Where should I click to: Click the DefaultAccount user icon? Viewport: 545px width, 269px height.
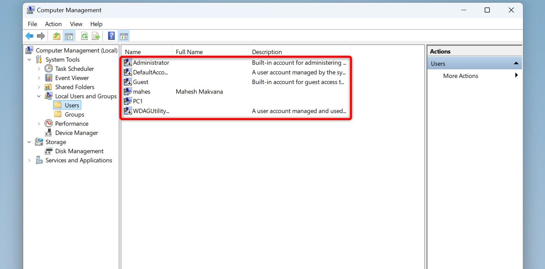(x=128, y=72)
